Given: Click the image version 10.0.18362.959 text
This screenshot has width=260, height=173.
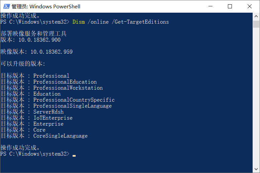Looking at the screenshot, I should tap(52, 52).
